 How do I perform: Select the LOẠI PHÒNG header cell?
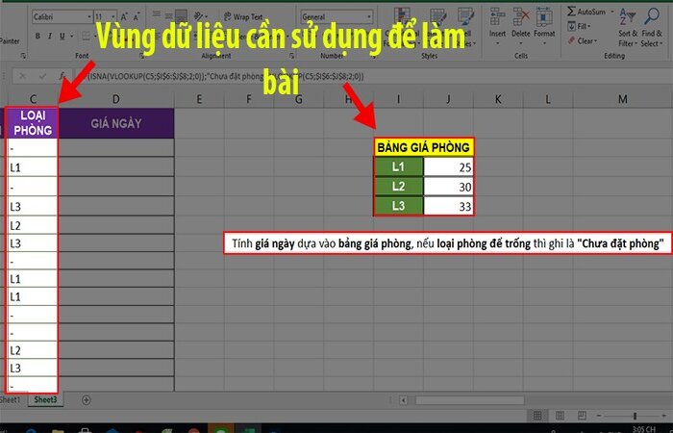point(33,123)
